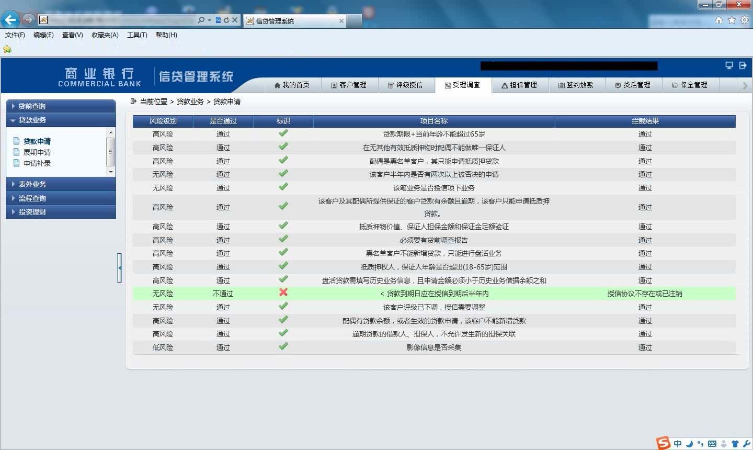This screenshot has width=753, height=450.
Task: Open the 帮助(H) menu
Action: point(166,35)
